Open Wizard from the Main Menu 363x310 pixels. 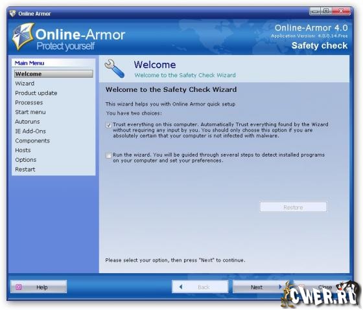tap(25, 83)
